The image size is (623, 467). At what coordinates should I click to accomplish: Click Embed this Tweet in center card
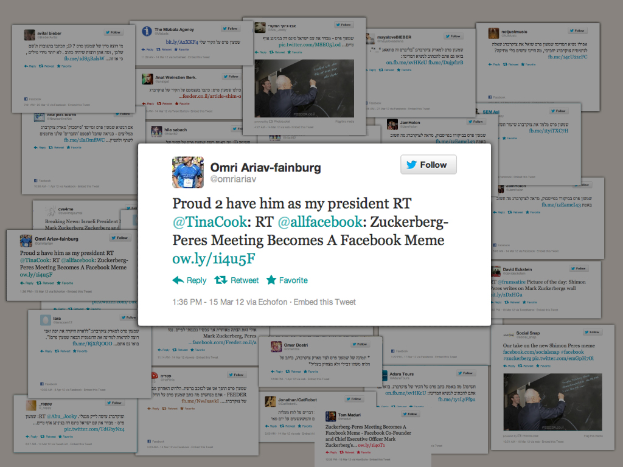coord(325,302)
